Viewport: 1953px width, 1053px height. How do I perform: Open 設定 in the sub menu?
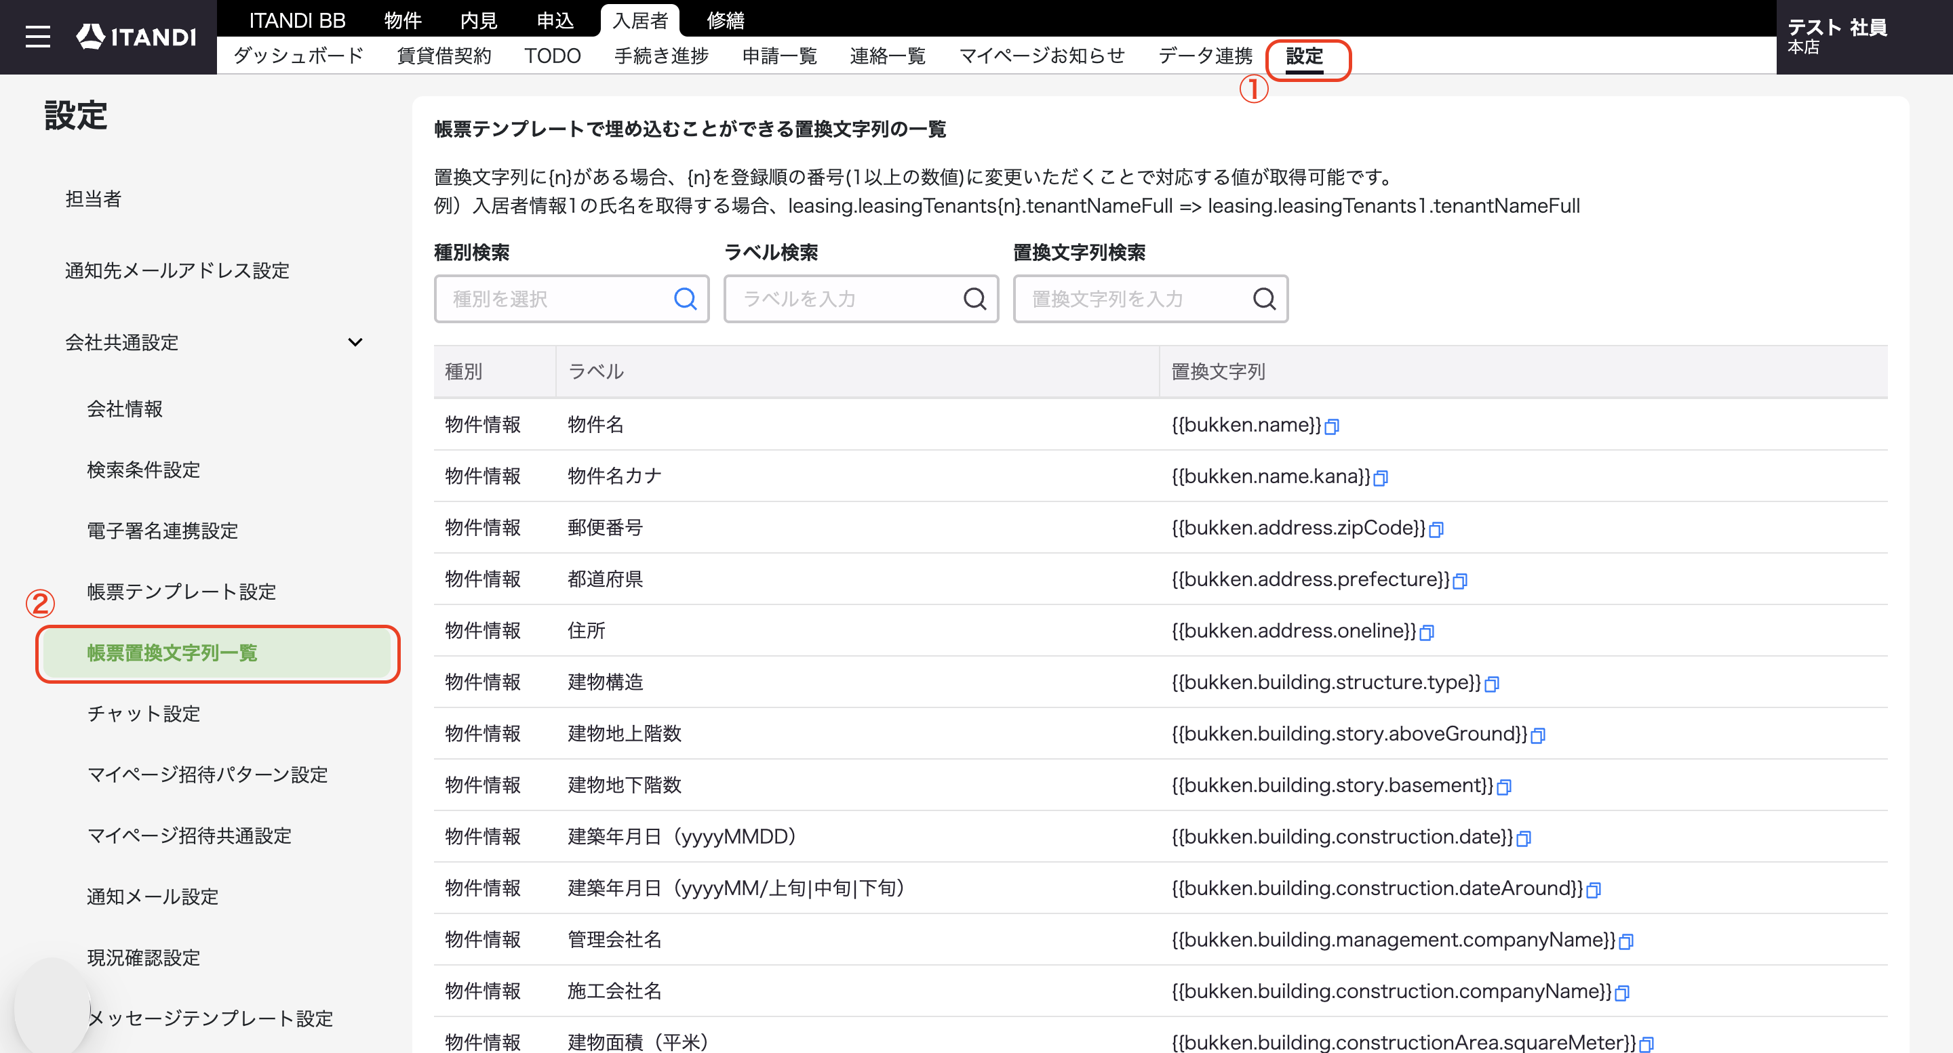(1305, 56)
